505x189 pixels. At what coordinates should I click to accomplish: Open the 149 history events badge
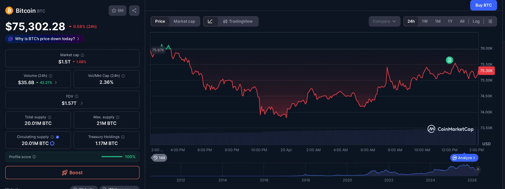click(159, 158)
